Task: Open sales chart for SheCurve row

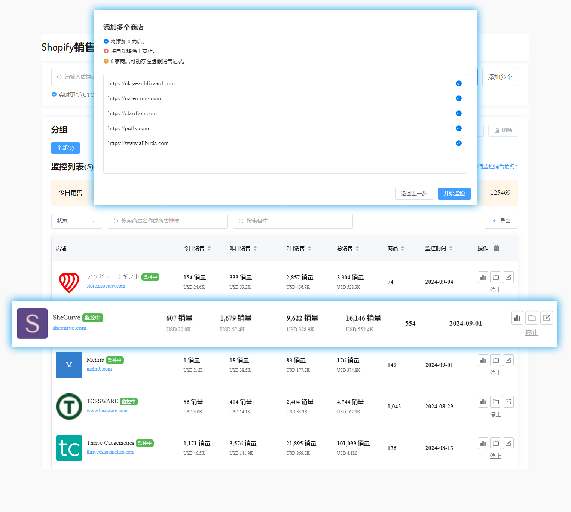Action: [x=517, y=318]
